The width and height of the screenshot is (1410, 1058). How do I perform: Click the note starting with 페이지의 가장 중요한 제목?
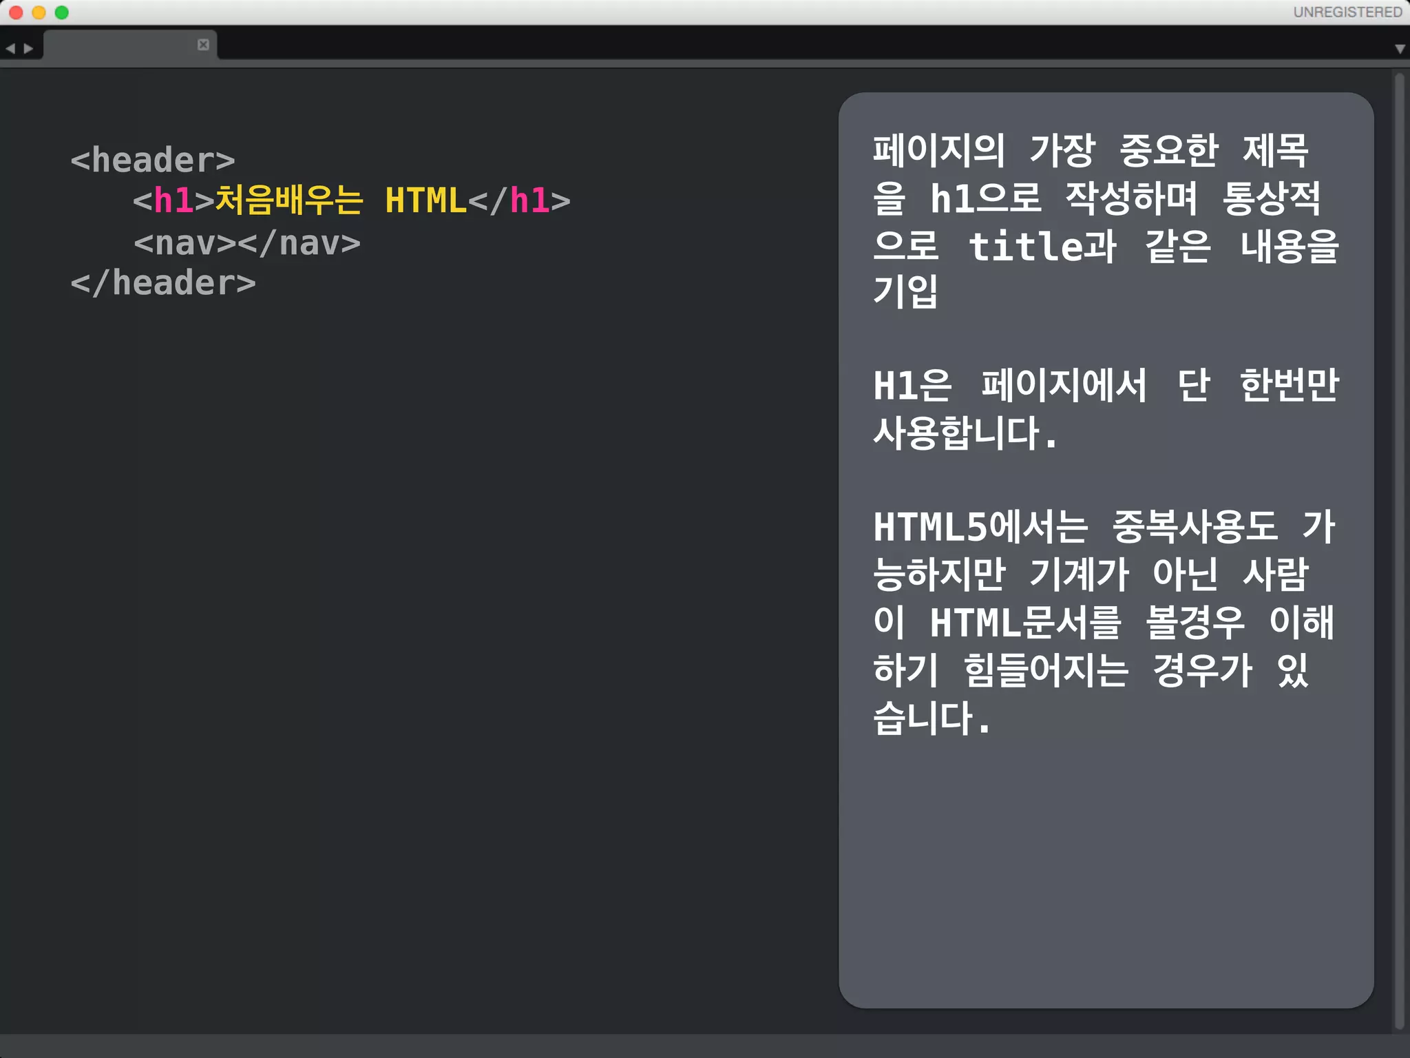pyautogui.click(x=1106, y=220)
